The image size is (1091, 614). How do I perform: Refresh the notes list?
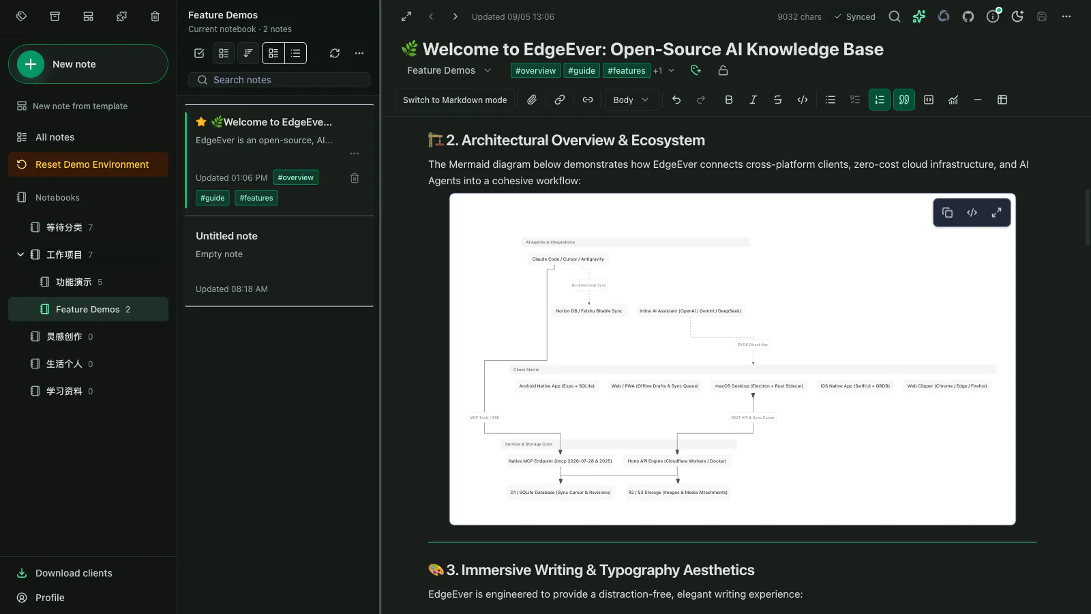pyautogui.click(x=335, y=53)
